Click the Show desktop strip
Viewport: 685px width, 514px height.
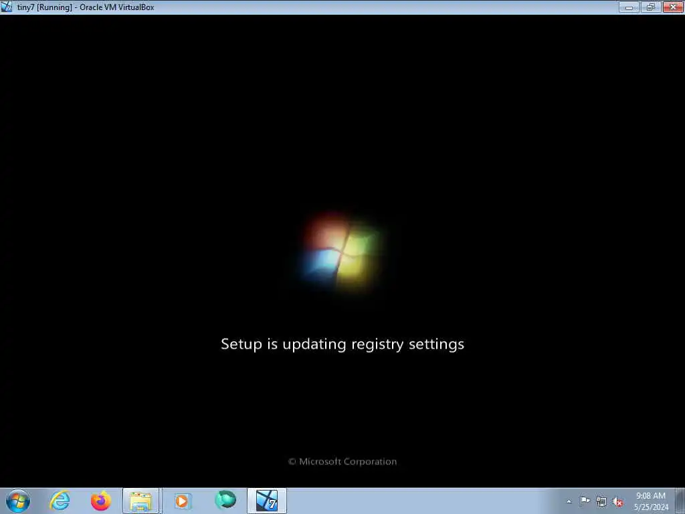tap(680, 501)
